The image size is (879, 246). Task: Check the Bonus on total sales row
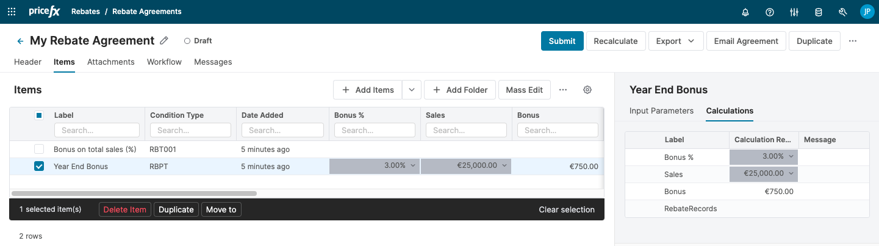[39, 149]
